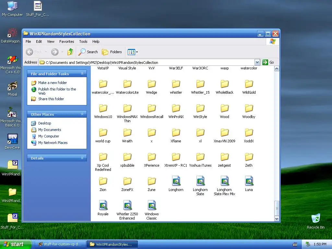
Task: Open the Back history dropdown arrow
Action: coord(46,52)
